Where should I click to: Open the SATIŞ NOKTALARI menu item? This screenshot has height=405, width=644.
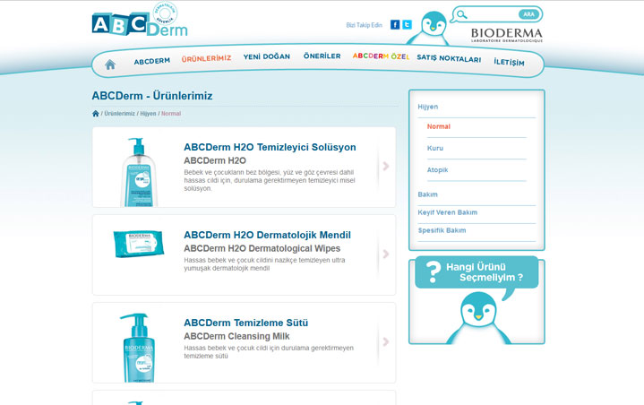449,58
